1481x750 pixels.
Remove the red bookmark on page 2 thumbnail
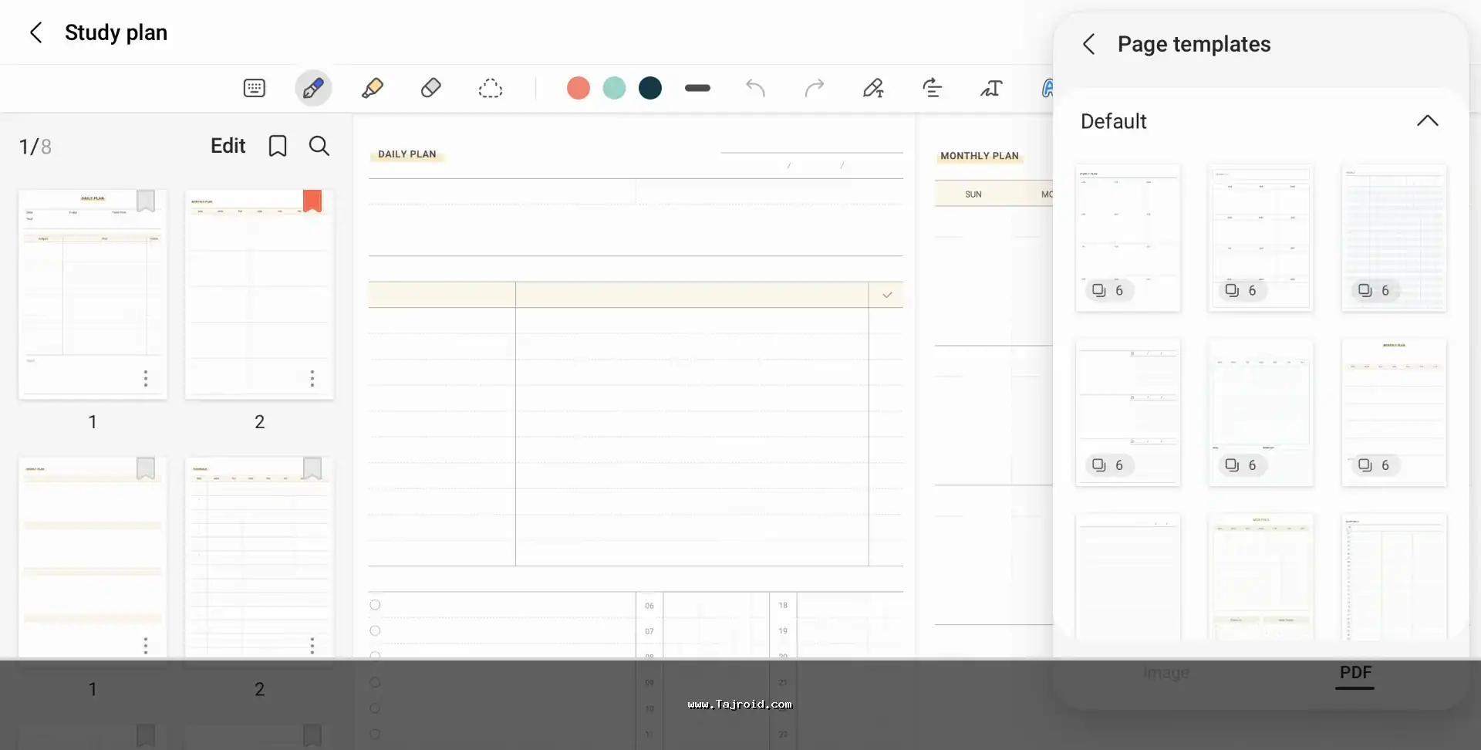coord(312,201)
